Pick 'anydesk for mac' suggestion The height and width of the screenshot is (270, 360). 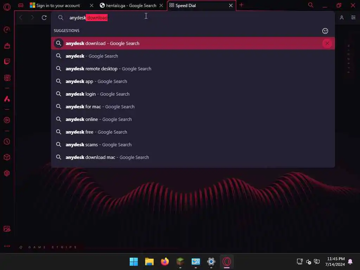pos(193,107)
